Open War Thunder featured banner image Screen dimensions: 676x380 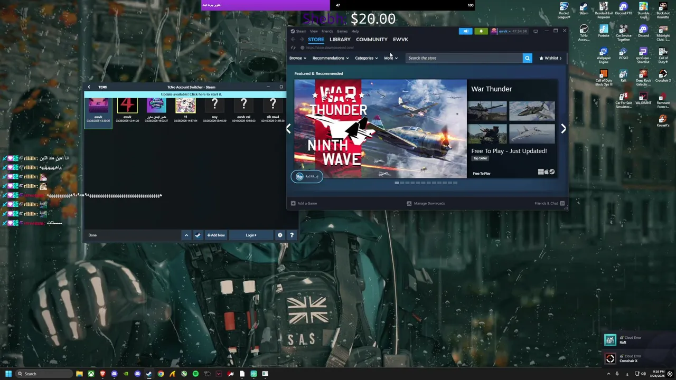pos(380,129)
